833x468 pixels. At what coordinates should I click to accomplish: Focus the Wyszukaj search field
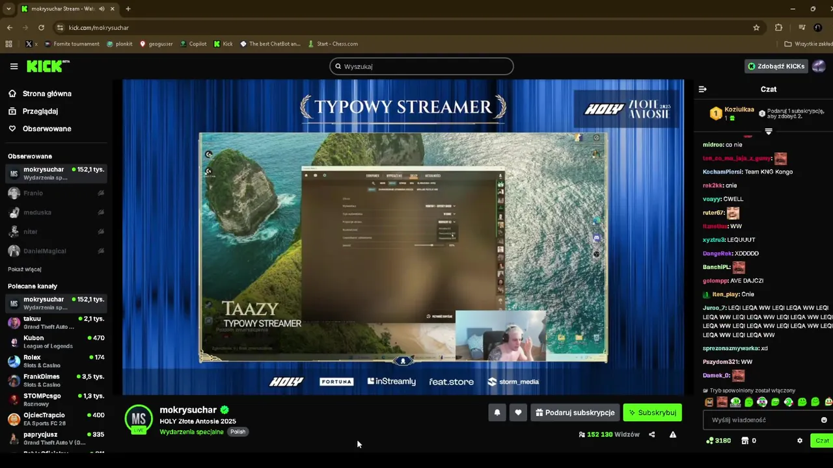point(422,66)
